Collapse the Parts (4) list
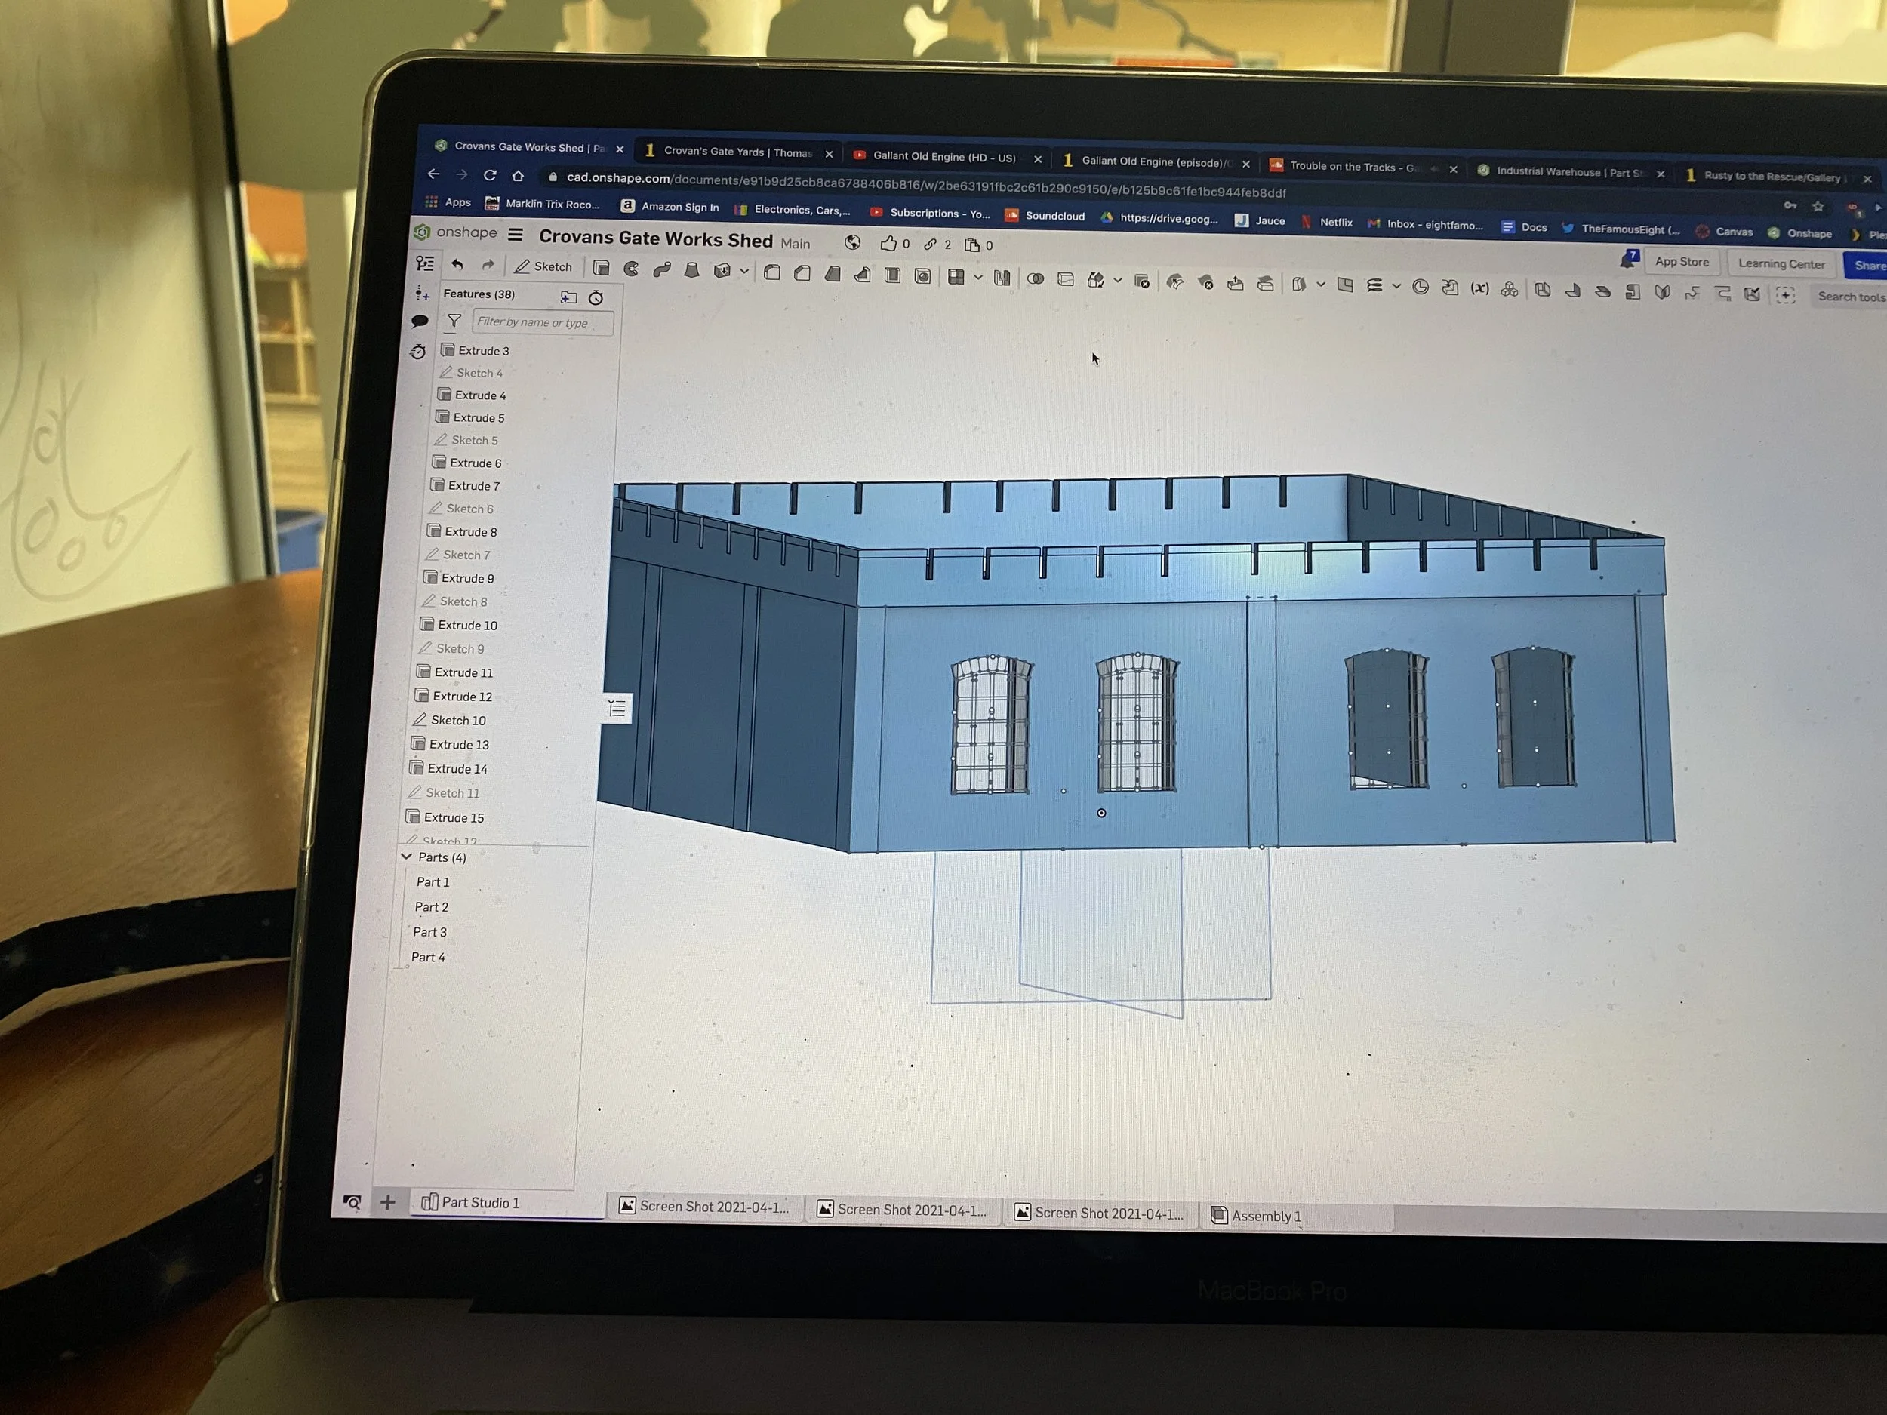The width and height of the screenshot is (1887, 1415). (x=407, y=857)
